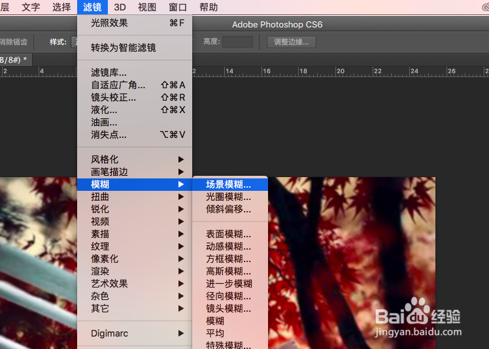Open the 选择 menu

coord(61,7)
